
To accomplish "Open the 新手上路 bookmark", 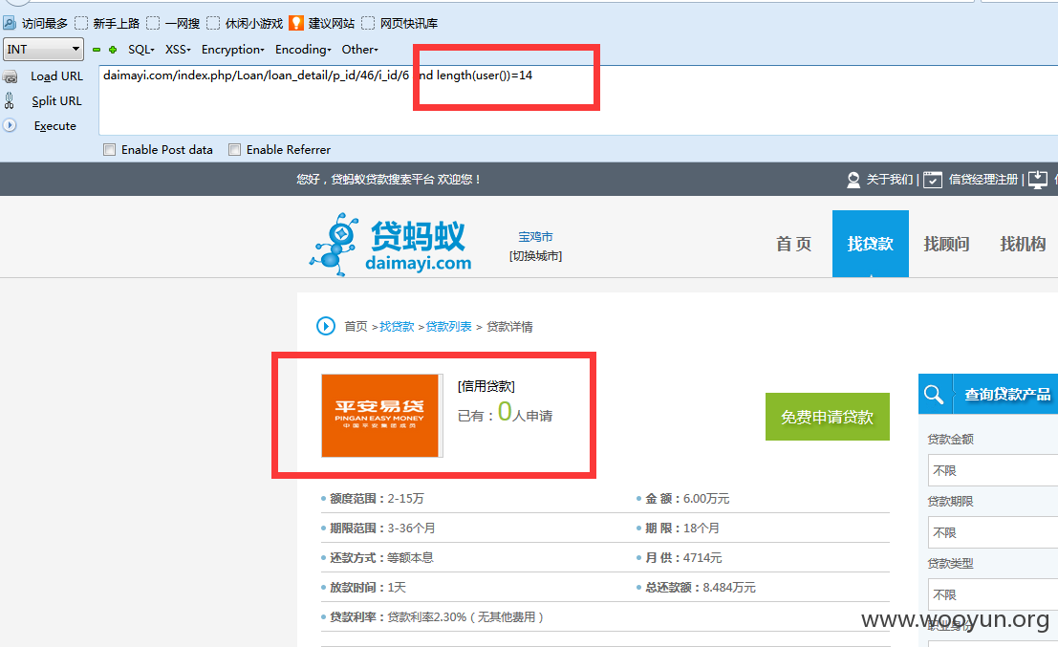I will [107, 24].
